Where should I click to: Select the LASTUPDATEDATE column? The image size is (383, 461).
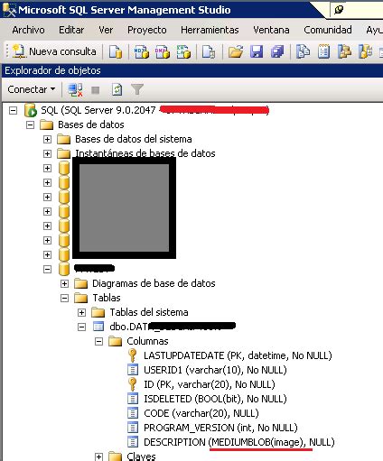tap(238, 355)
